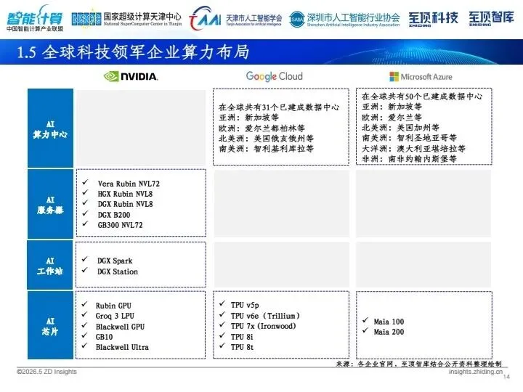Select the AI 芯片 row header

pos(50,325)
